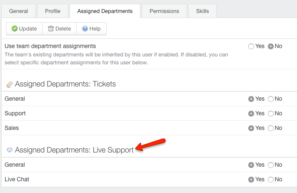Set Live Support General department to No
Image resolution: width=297 pixels, height=193 pixels.
click(x=271, y=165)
